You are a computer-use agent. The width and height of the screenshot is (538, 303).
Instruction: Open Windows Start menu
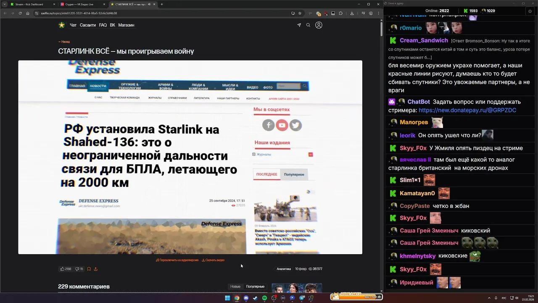click(227, 298)
